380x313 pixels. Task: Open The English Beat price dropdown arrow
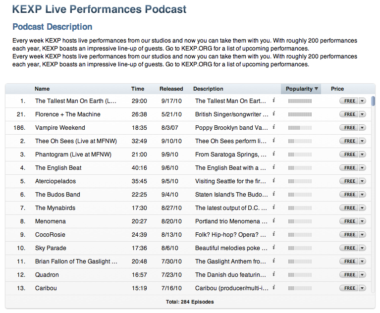362,168
